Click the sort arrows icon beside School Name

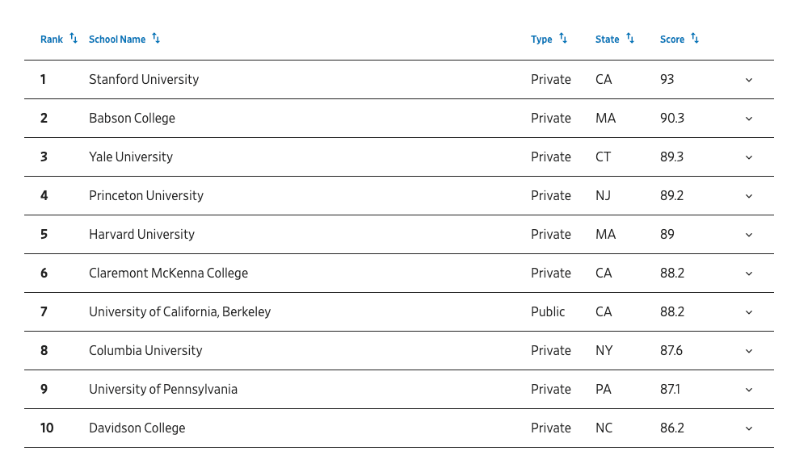tap(156, 38)
